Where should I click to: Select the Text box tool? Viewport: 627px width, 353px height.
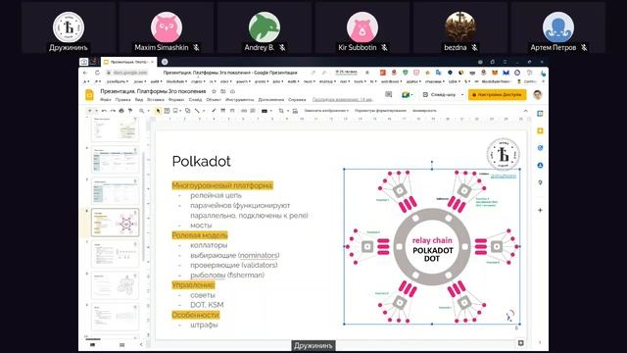pyautogui.click(x=167, y=111)
